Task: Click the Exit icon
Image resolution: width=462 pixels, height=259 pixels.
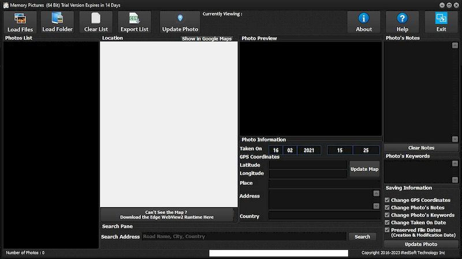Action: click(x=441, y=18)
